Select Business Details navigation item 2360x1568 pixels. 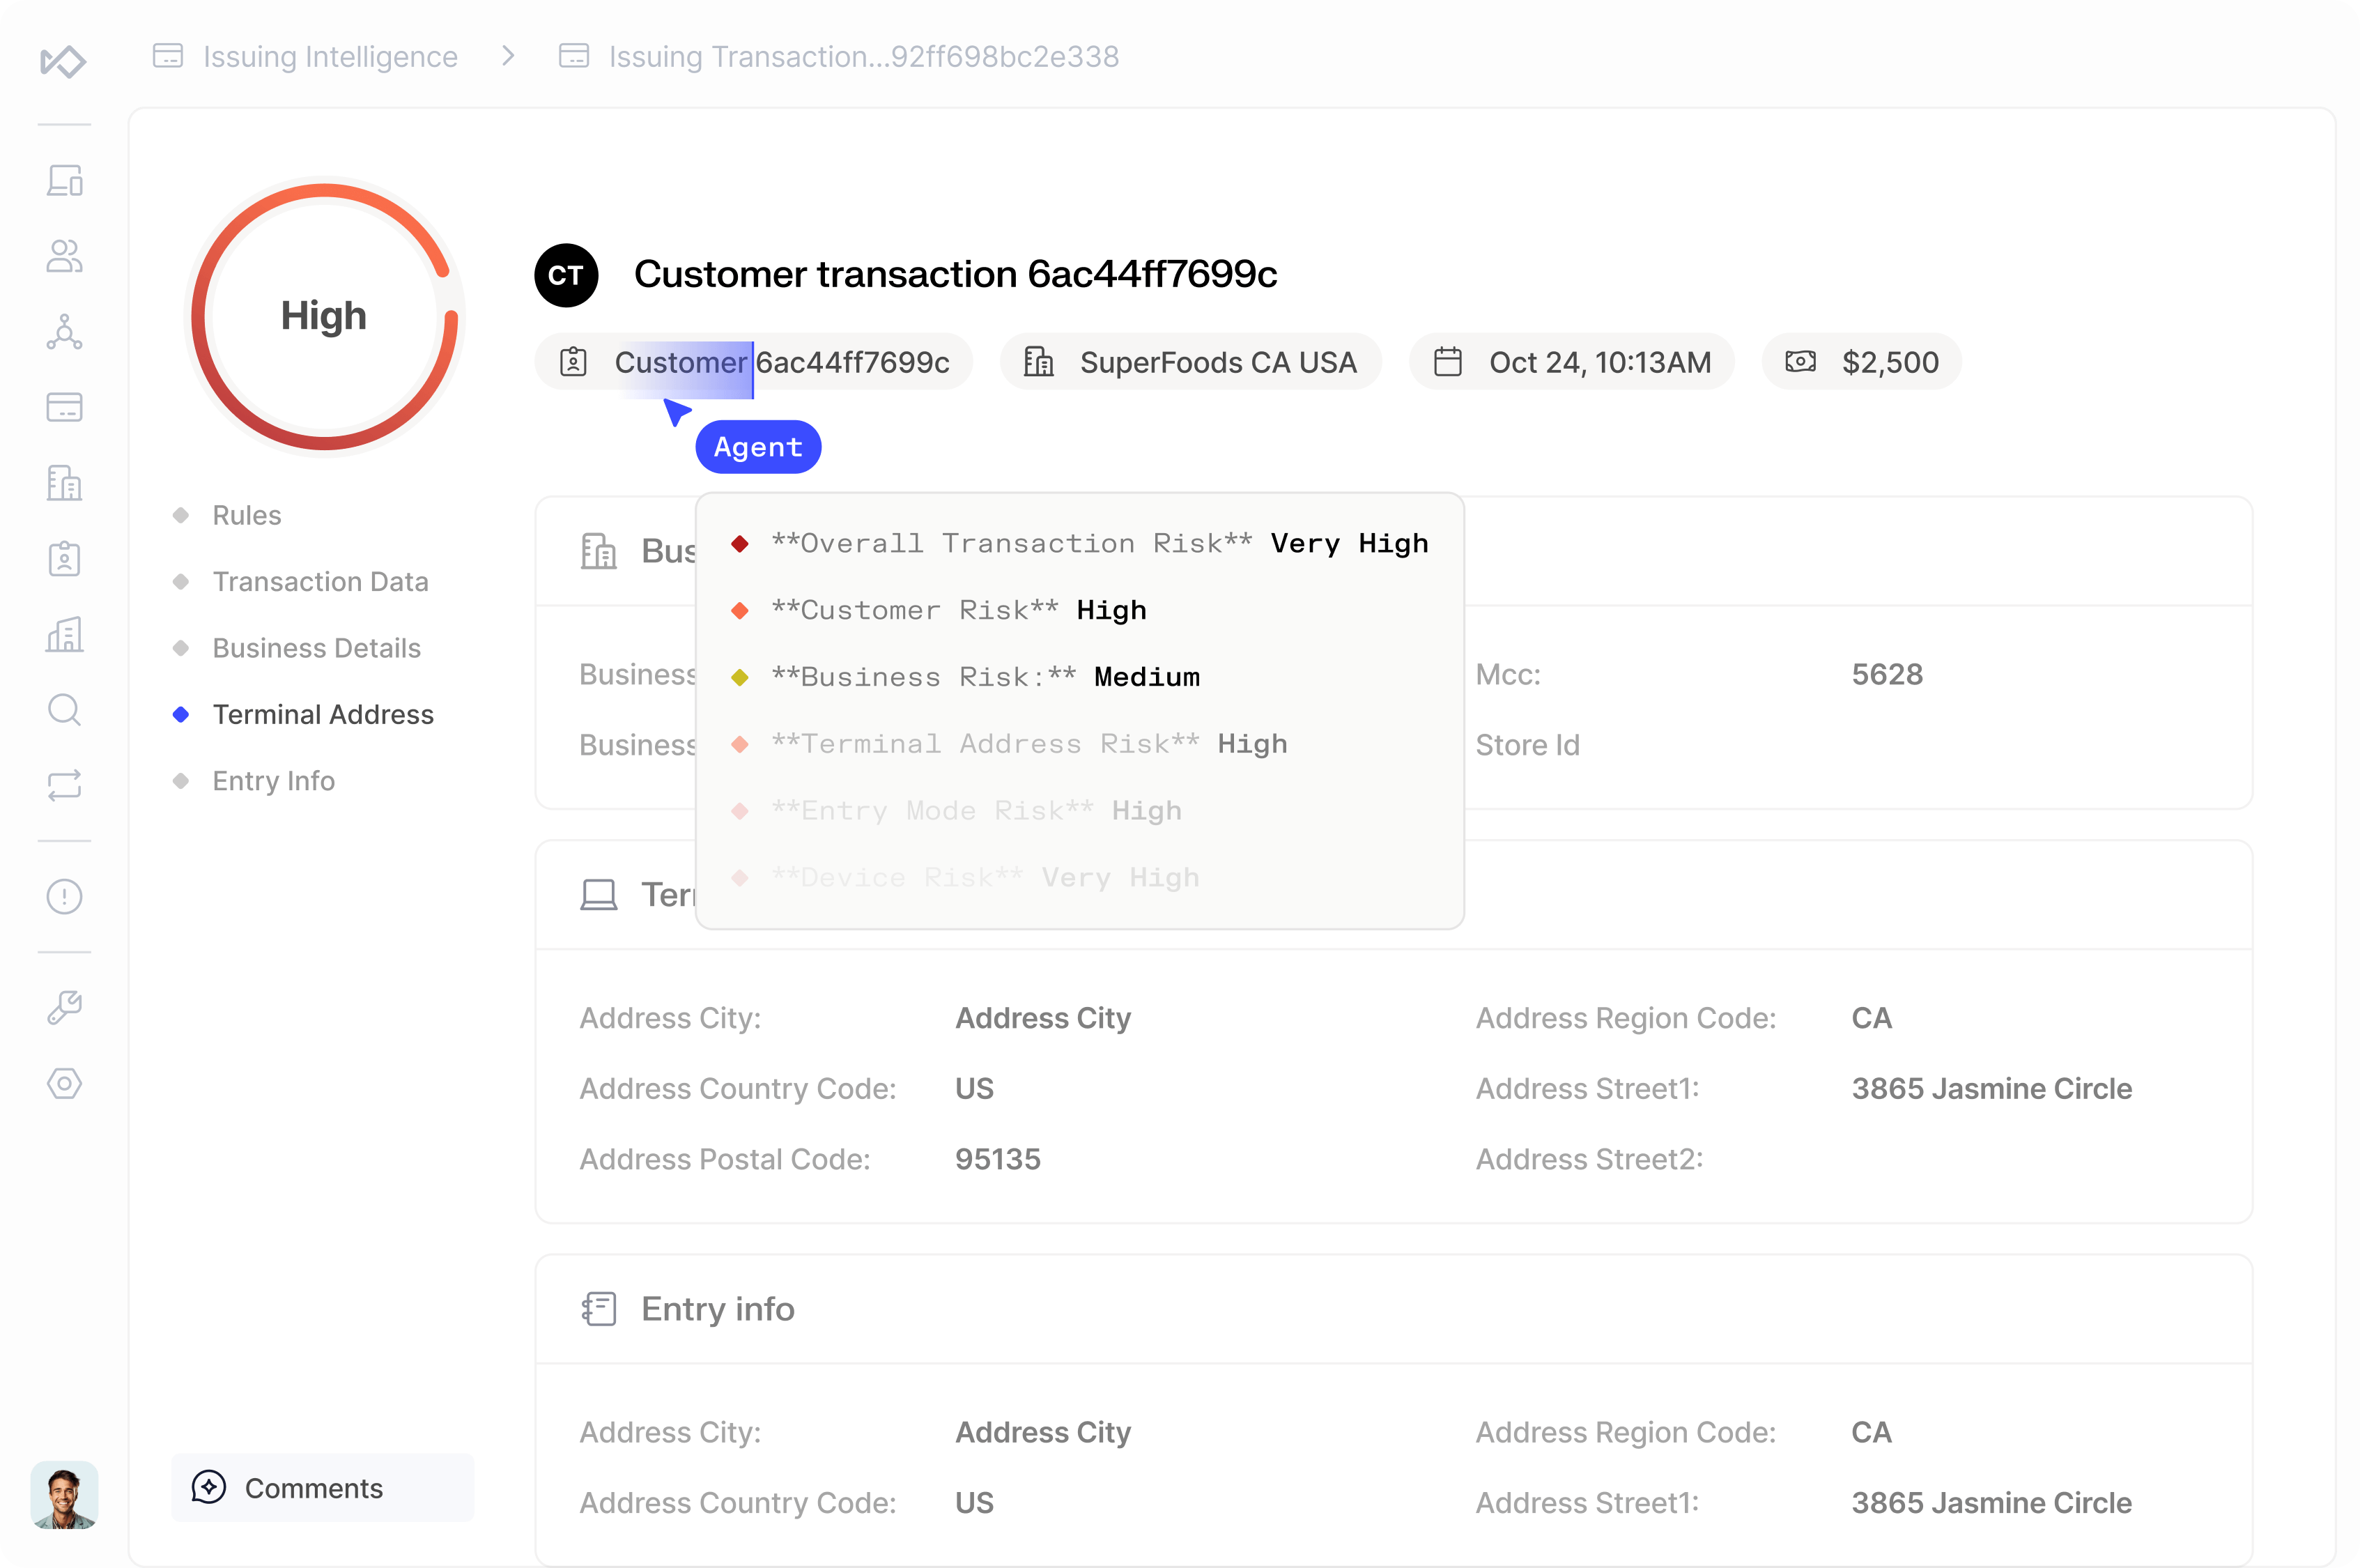[316, 648]
